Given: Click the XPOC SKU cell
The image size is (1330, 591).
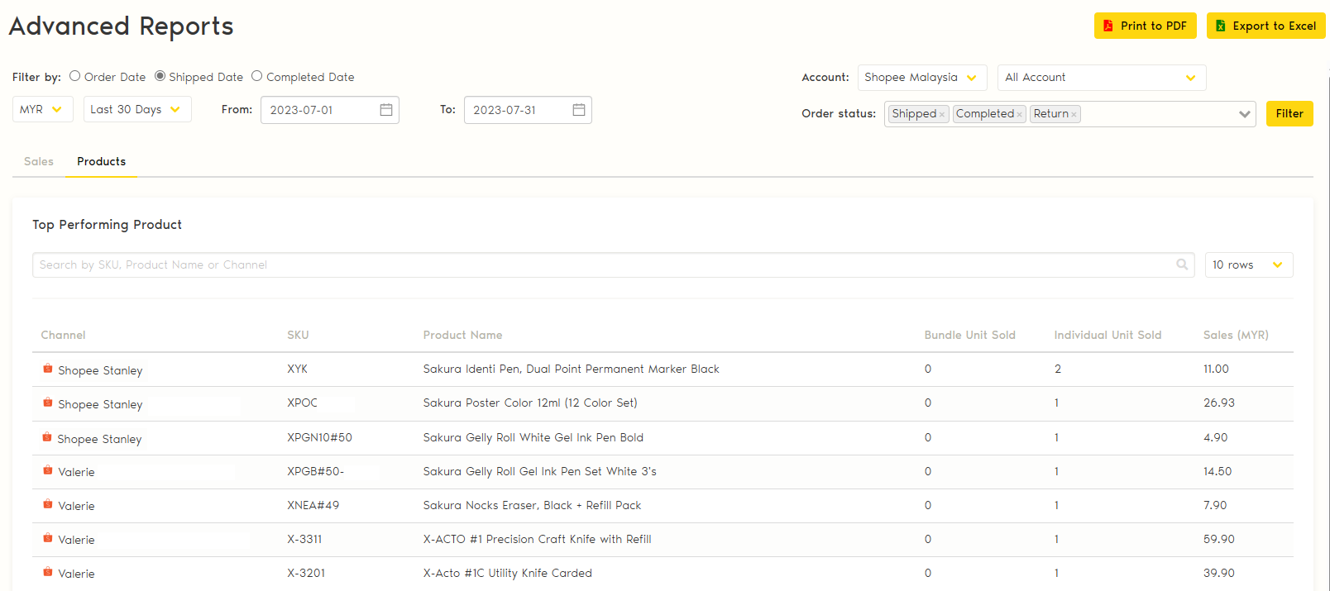Looking at the screenshot, I should (x=302, y=403).
